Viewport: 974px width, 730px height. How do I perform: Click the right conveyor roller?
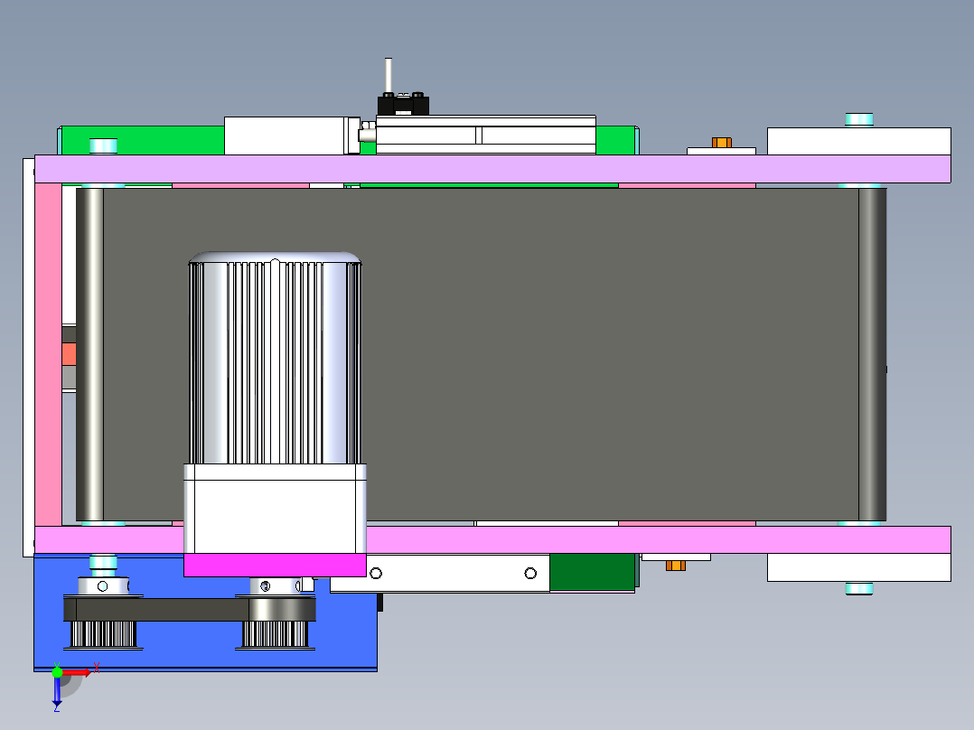872,354
